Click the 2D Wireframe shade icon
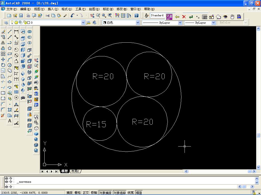Viewport: 261px width, 195px height. 36,117
